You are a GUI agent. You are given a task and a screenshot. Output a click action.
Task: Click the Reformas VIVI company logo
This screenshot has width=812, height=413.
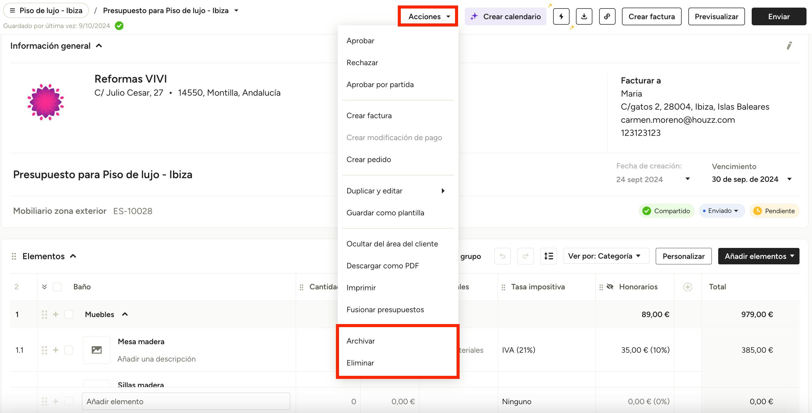pos(46,102)
